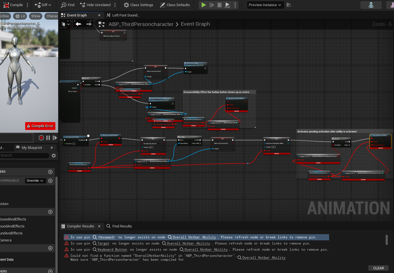The height and width of the screenshot is (273, 394).
Task: Toggle the Lit view mode button
Action: 20,16
